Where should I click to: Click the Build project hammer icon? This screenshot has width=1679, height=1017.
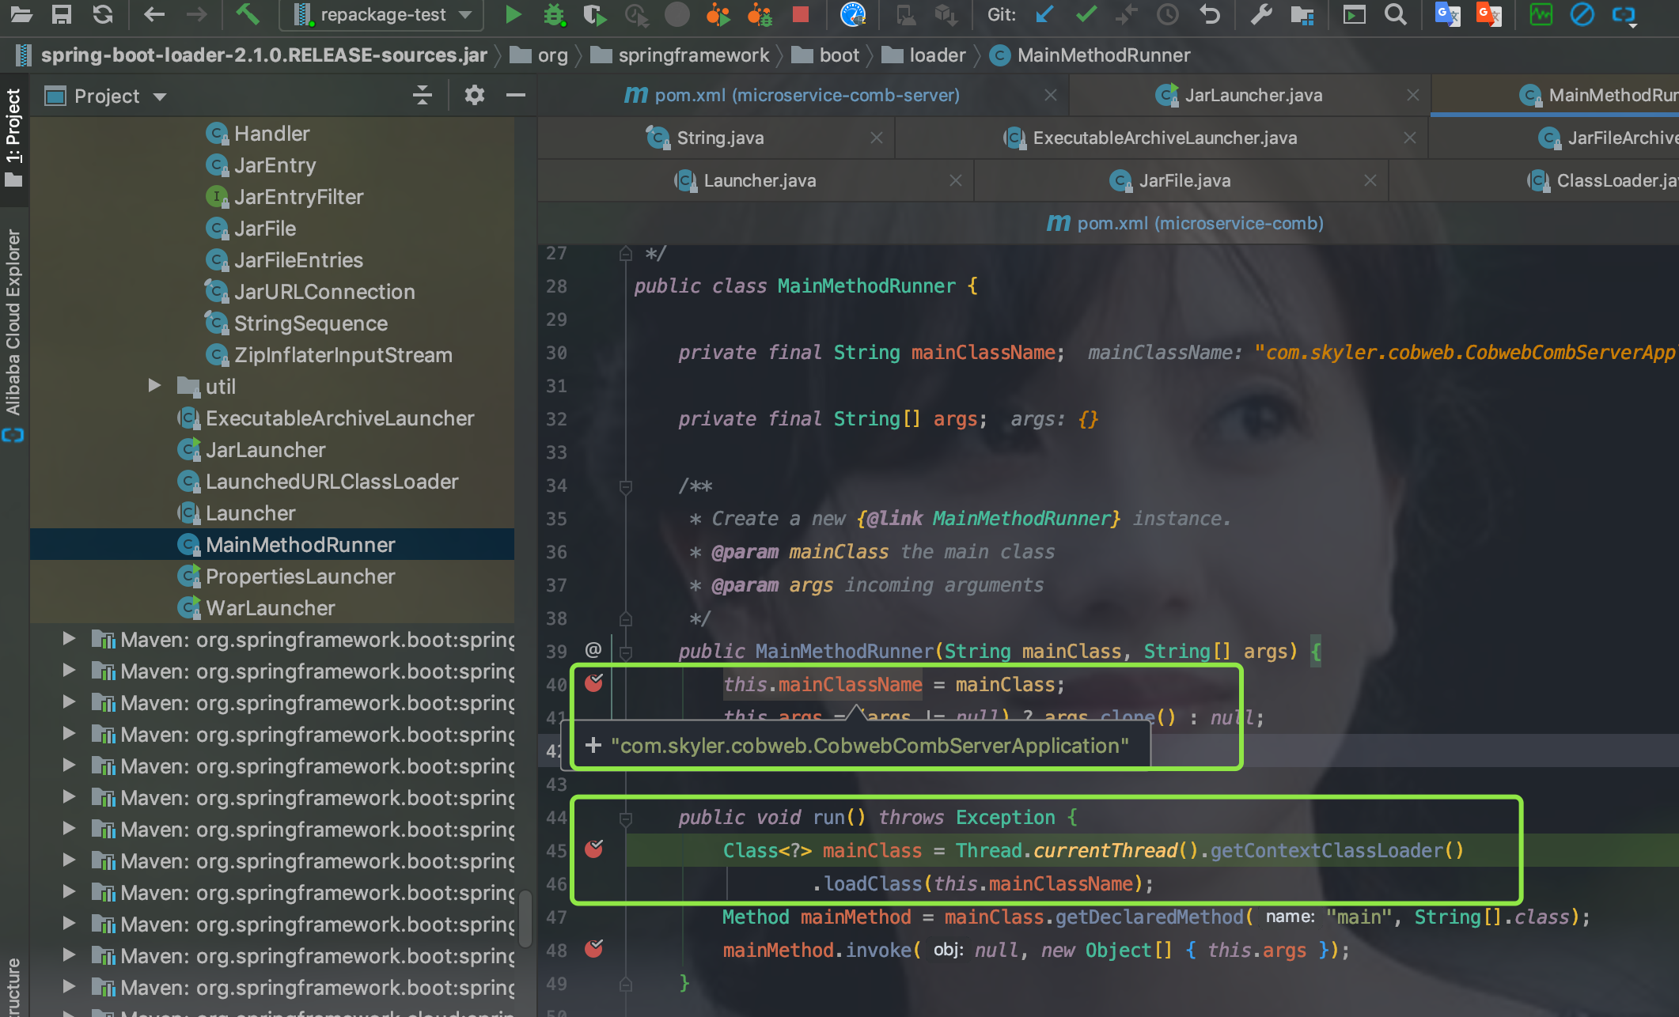248,14
